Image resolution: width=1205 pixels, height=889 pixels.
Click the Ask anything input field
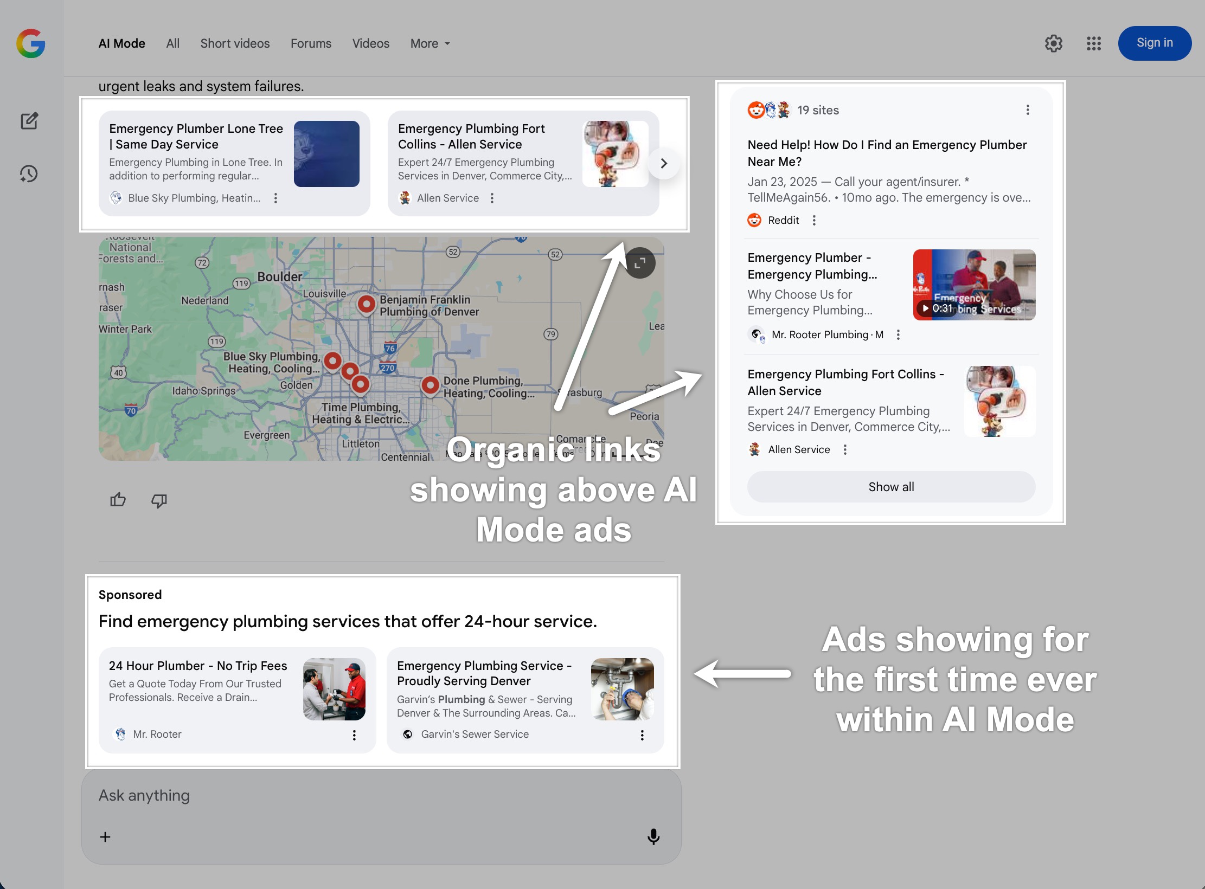click(271, 795)
